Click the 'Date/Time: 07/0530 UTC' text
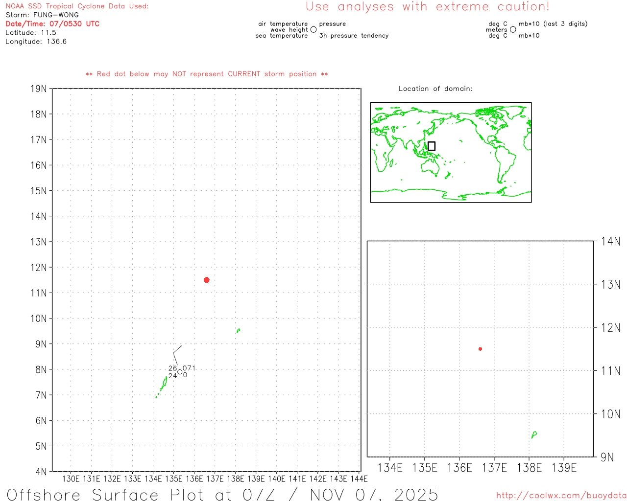Image resolution: width=627 pixels, height=501 pixels. pos(52,23)
